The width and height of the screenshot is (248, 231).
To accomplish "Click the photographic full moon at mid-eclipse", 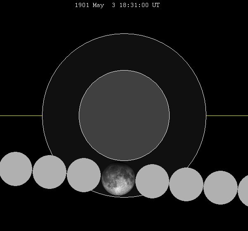I will click(118, 179).
